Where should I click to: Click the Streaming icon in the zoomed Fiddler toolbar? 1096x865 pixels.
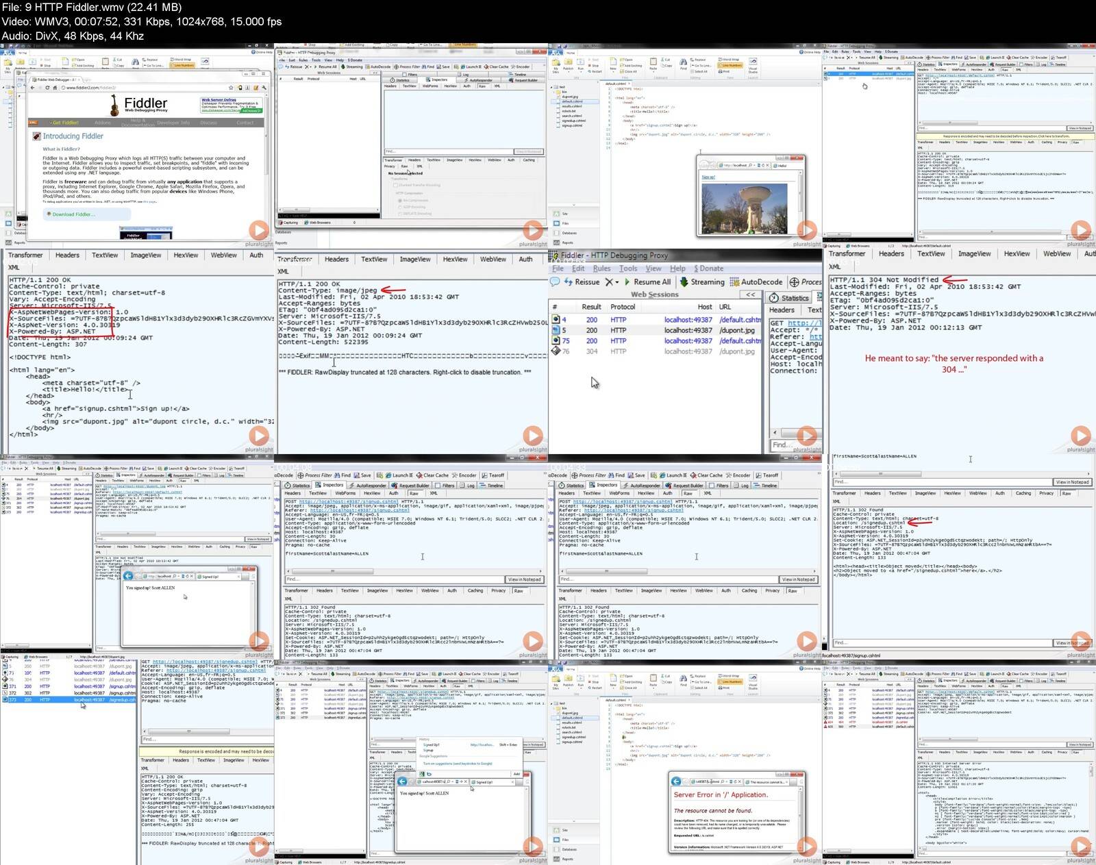click(684, 281)
